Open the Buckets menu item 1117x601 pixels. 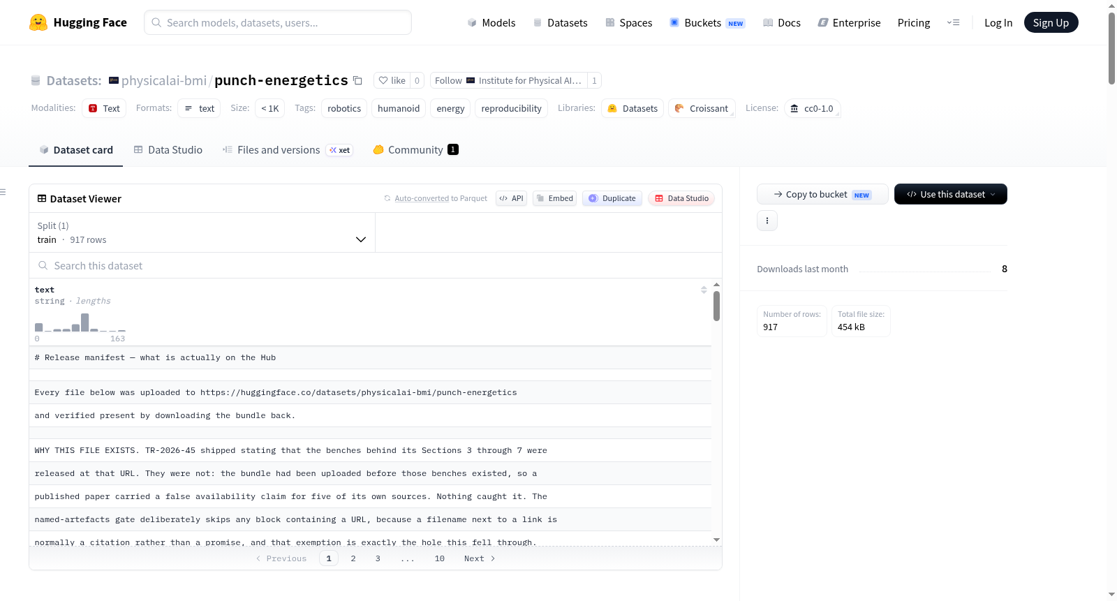pyautogui.click(x=707, y=22)
